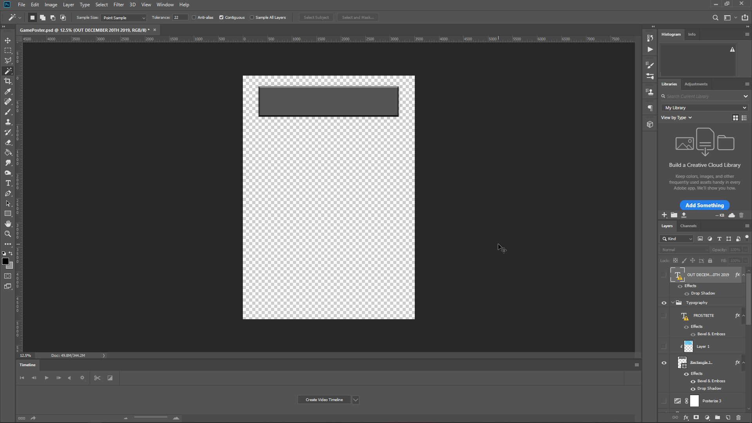Hide the Rectangle 1 layer
Viewport: 752px width, 423px height.
[x=664, y=363]
